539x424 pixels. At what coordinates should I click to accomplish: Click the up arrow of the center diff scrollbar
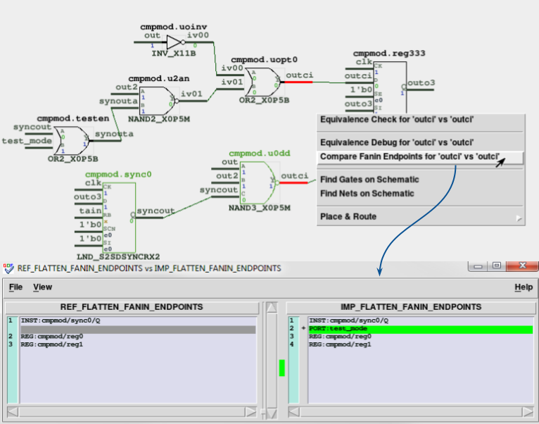click(272, 308)
